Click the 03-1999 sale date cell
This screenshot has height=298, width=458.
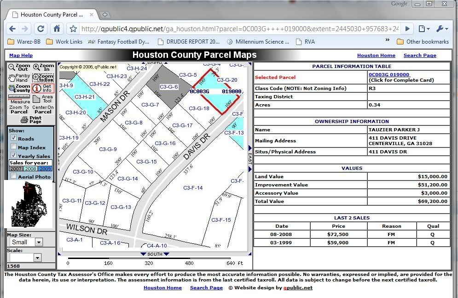pyautogui.click(x=282, y=242)
